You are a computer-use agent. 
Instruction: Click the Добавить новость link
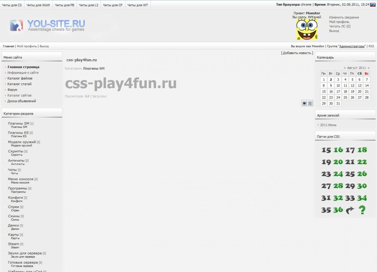297,53
